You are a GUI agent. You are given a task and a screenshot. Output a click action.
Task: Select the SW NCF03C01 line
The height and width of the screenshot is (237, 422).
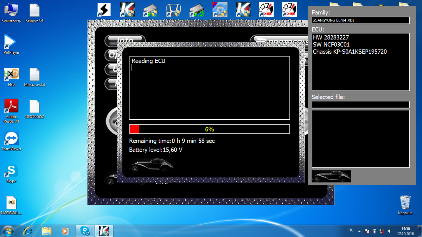tap(331, 45)
